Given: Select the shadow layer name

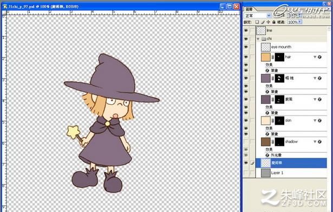Looking at the screenshot, I should [291, 142].
